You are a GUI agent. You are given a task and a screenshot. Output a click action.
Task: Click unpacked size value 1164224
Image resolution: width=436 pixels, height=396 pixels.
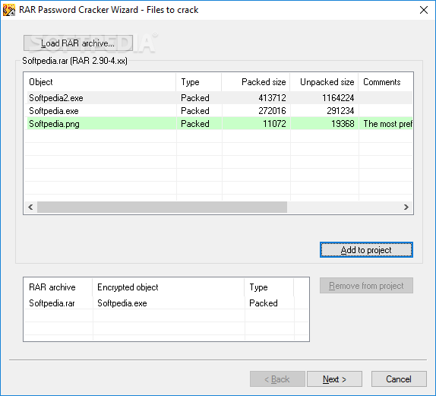pyautogui.click(x=338, y=98)
